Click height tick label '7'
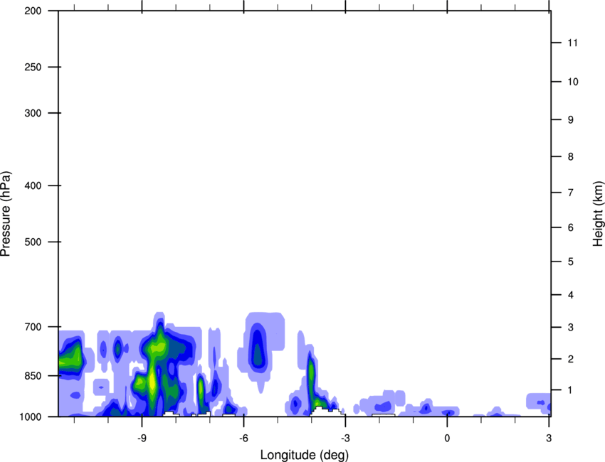This screenshot has width=605, height=462. click(x=571, y=193)
